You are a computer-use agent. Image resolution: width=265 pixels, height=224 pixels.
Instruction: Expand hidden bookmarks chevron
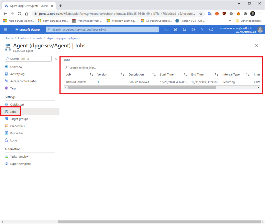[x=230, y=21]
